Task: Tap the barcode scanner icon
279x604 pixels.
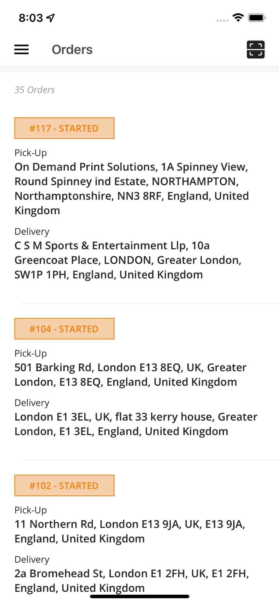Action: (x=255, y=50)
